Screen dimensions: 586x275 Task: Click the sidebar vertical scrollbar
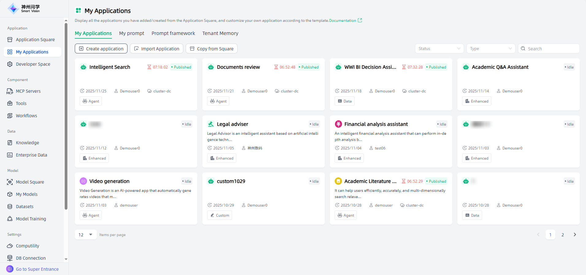coord(66,117)
